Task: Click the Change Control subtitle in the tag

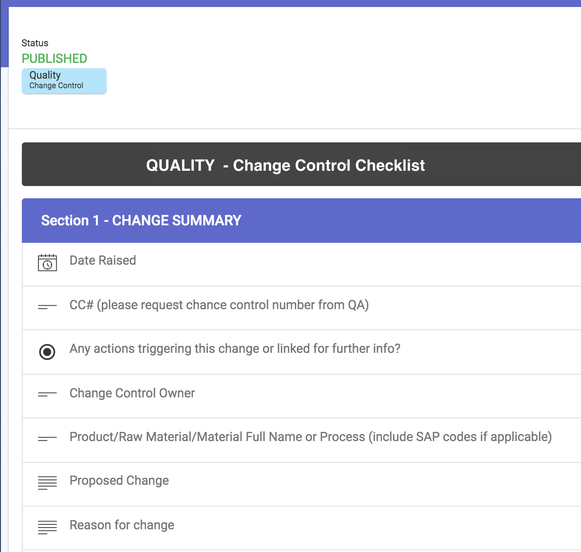Action: click(x=56, y=86)
